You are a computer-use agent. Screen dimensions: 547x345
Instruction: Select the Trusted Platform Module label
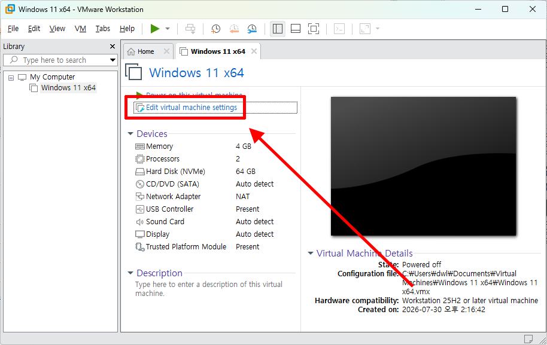point(186,247)
